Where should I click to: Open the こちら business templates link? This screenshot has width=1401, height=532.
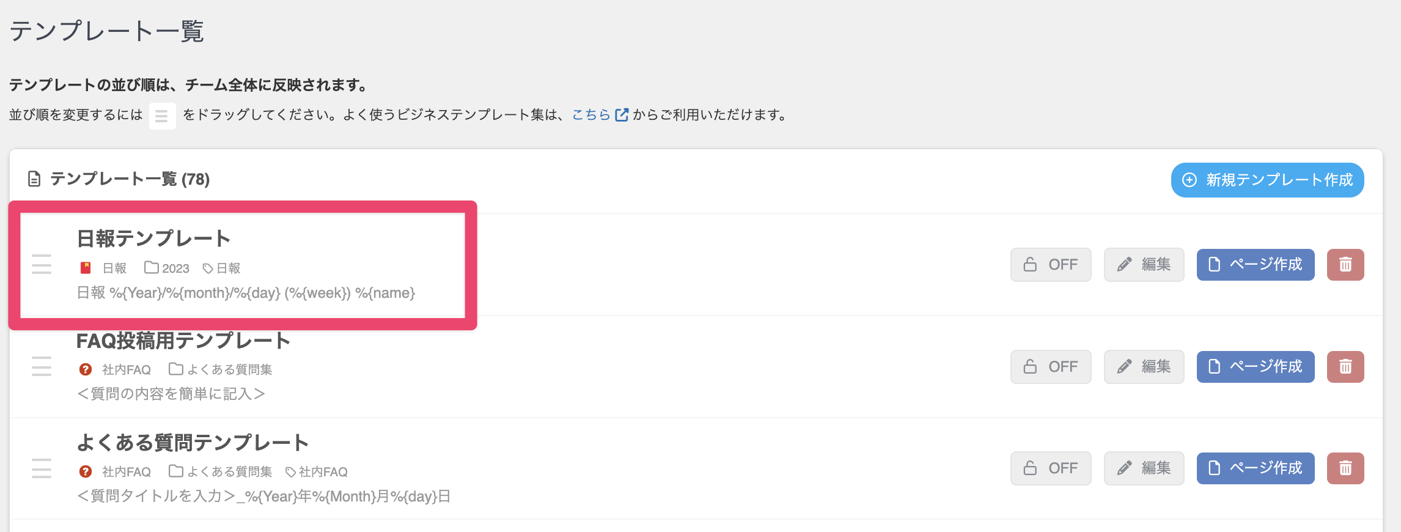(x=591, y=115)
